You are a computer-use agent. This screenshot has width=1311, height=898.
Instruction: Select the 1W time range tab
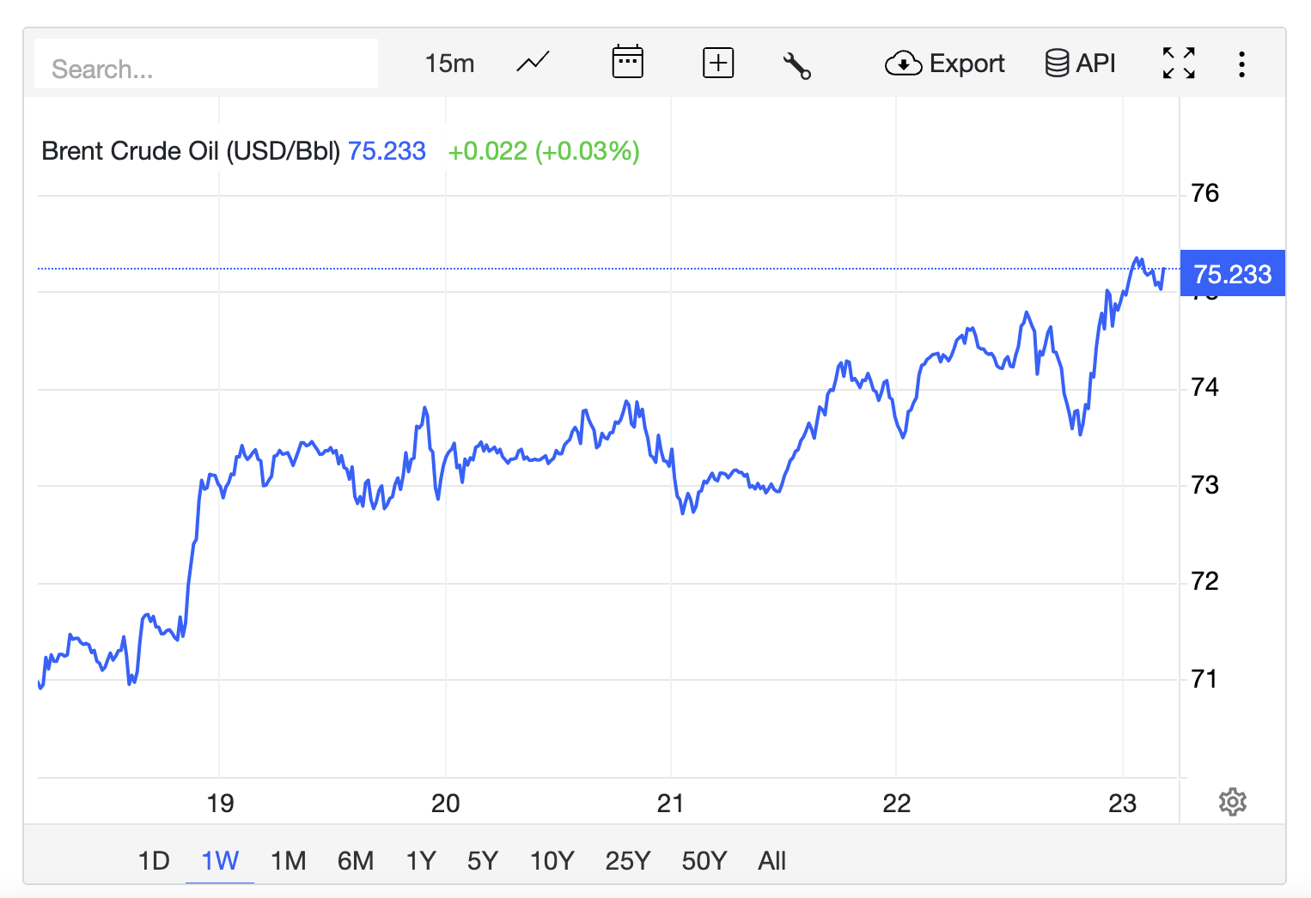220,860
